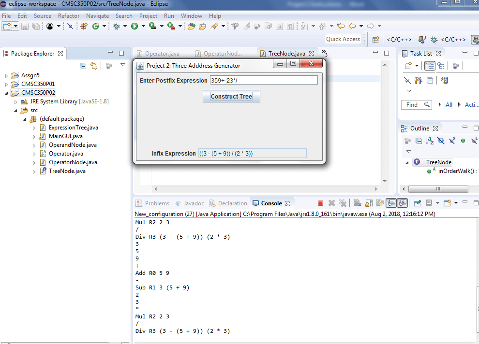Toggle Scroll Lock in Console toolbar
Image resolution: width=479 pixels, height=344 pixels.
click(369, 203)
